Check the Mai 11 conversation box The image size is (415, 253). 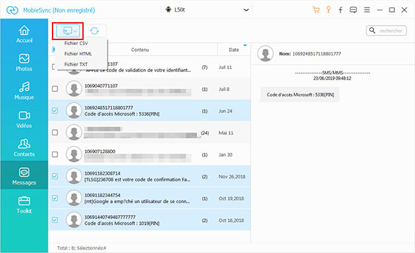(55, 132)
